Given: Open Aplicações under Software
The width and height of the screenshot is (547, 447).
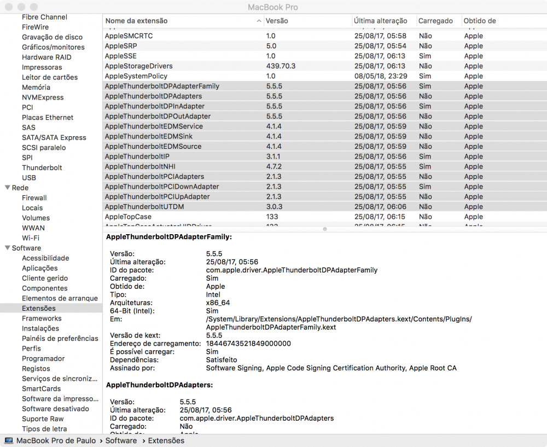Looking at the screenshot, I should point(40,268).
